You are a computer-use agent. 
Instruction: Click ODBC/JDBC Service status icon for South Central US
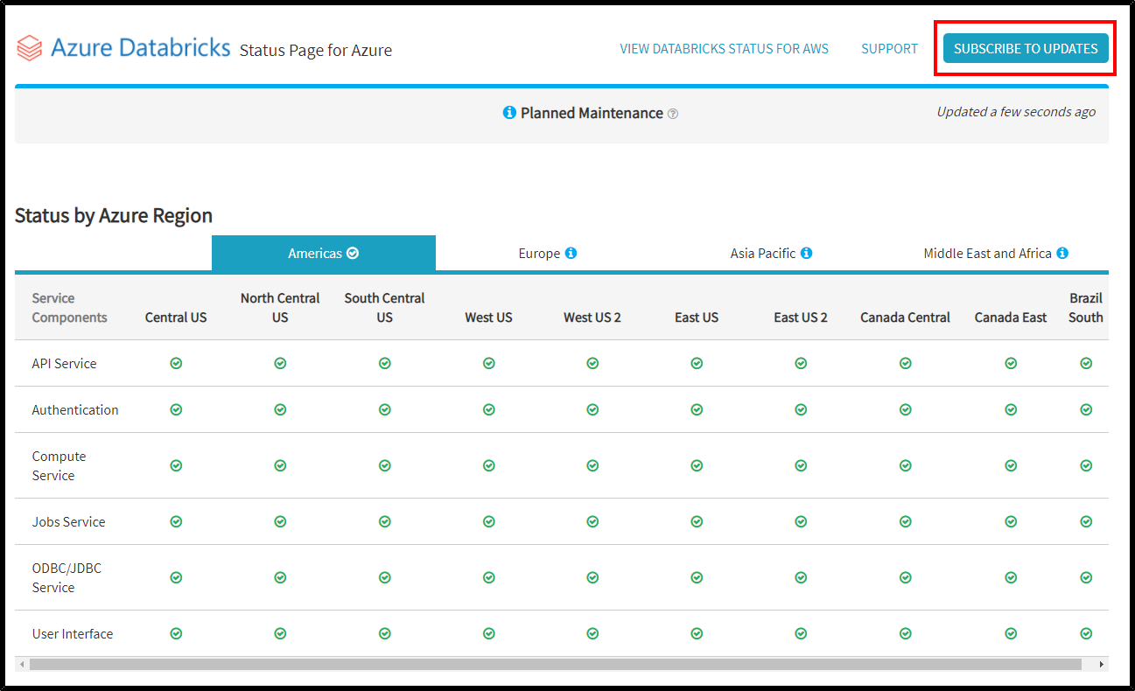385,577
